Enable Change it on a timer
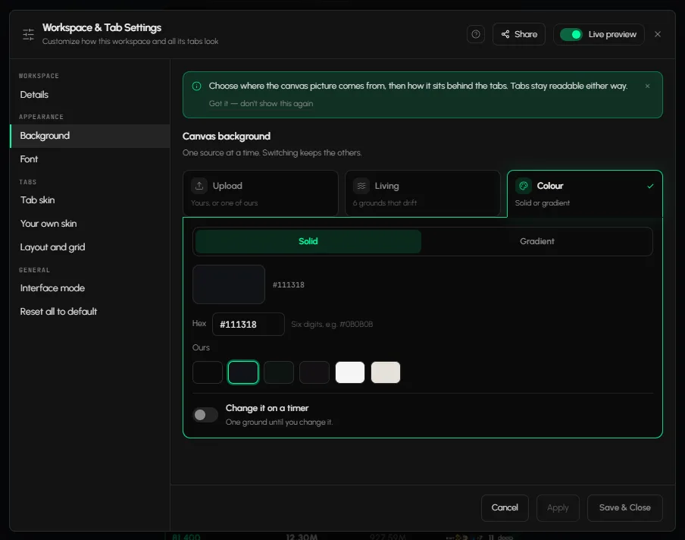 (x=205, y=415)
